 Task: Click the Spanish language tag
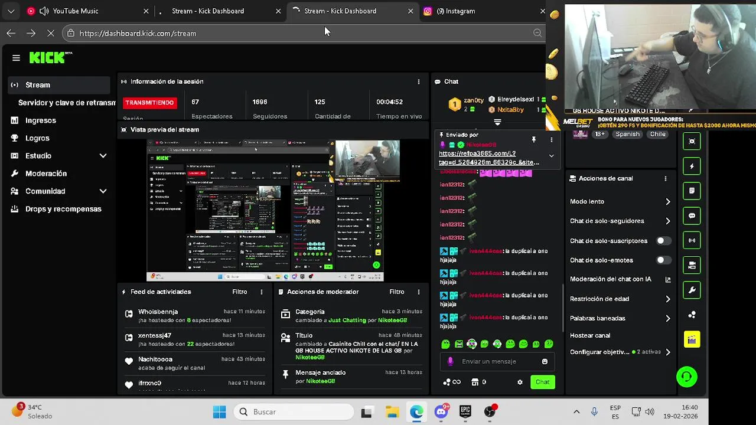(628, 135)
